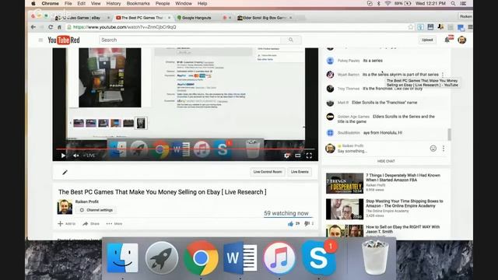Close The Best PC Games tab
The height and width of the screenshot is (280, 498).
pos(169,18)
